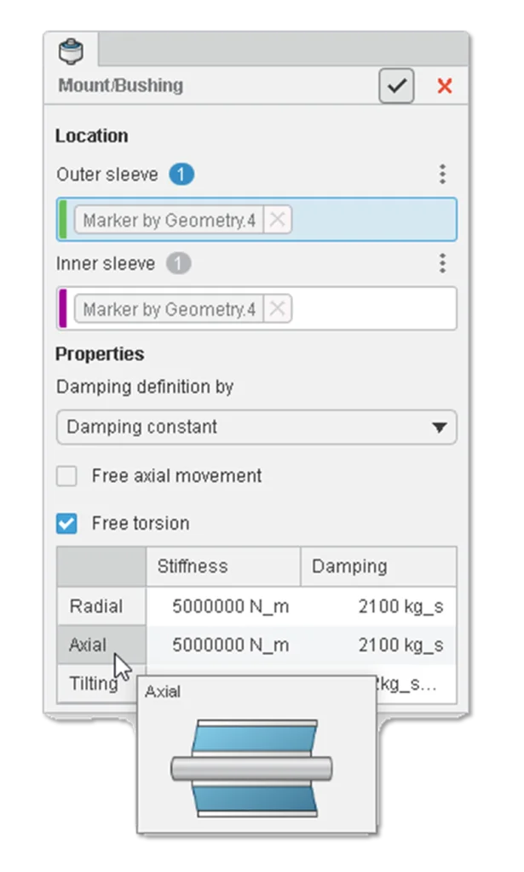This screenshot has width=524, height=872.
Task: Confirm dialog with the checkmark button
Action: pos(396,86)
